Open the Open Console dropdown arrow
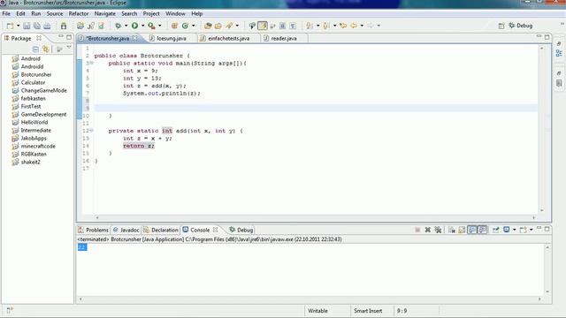 531,230
